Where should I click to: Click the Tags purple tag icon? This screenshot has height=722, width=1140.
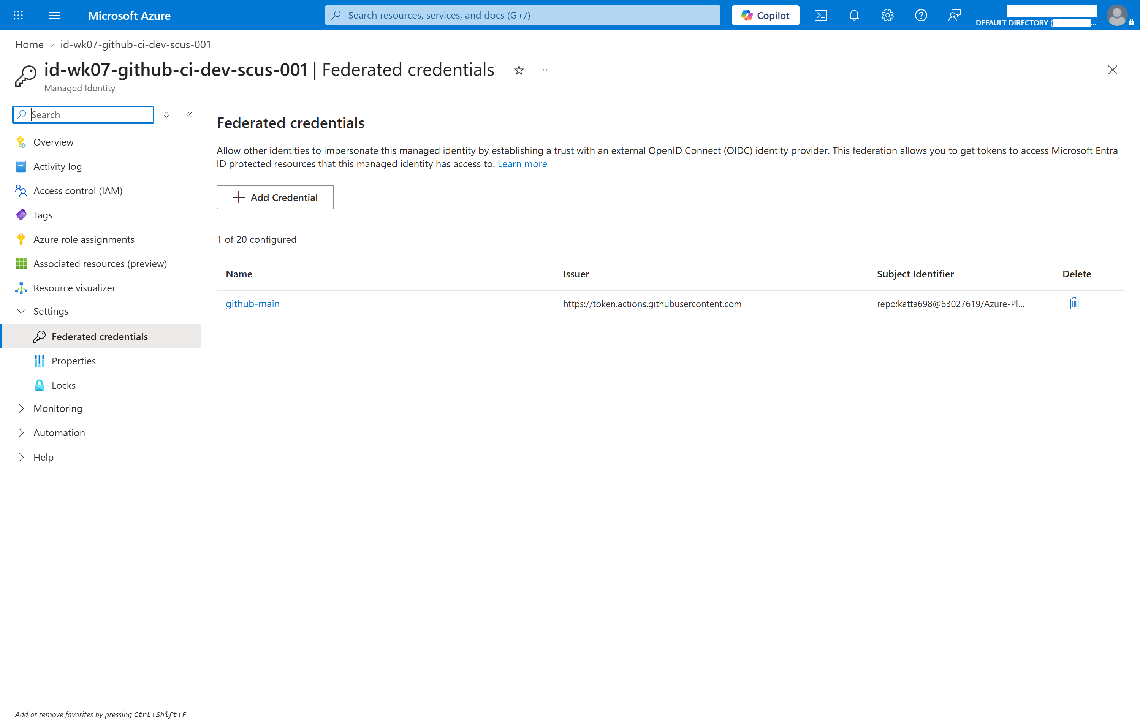coord(21,215)
